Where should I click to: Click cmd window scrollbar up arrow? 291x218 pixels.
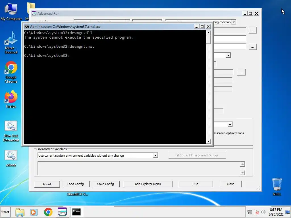point(208,33)
